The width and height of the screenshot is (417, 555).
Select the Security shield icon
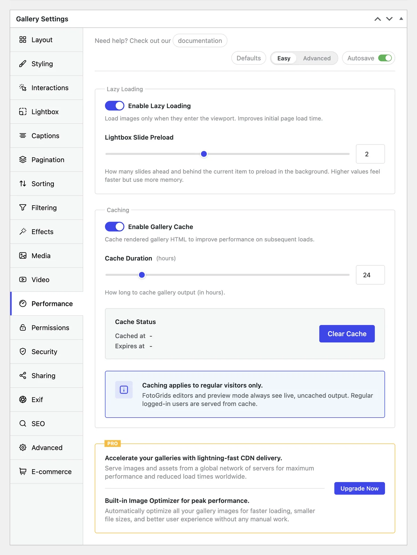click(x=23, y=351)
